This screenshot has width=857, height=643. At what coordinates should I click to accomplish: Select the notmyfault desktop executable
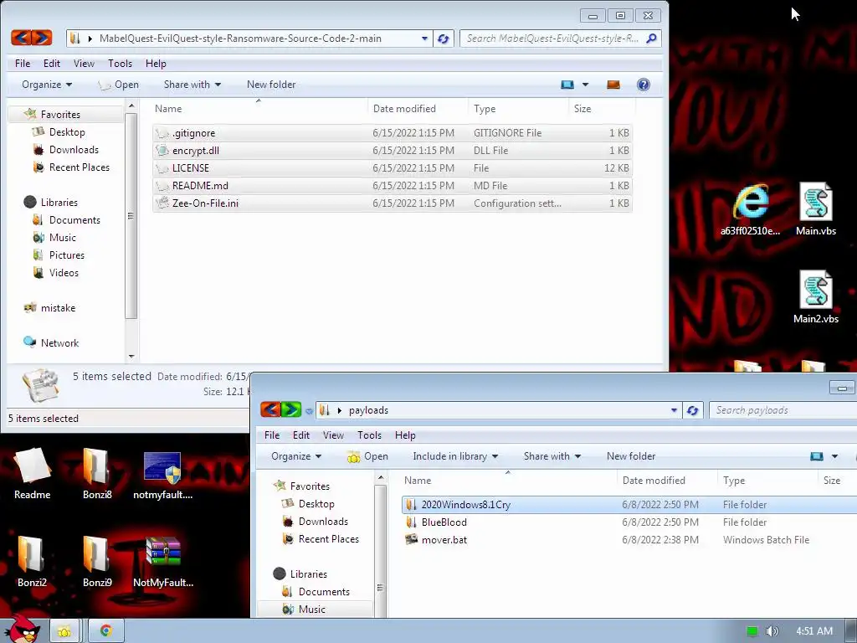coord(163,476)
